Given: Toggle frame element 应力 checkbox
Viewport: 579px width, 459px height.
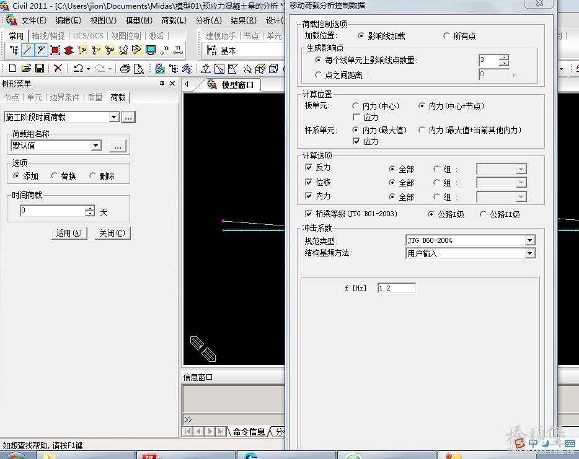Looking at the screenshot, I should click(356, 141).
